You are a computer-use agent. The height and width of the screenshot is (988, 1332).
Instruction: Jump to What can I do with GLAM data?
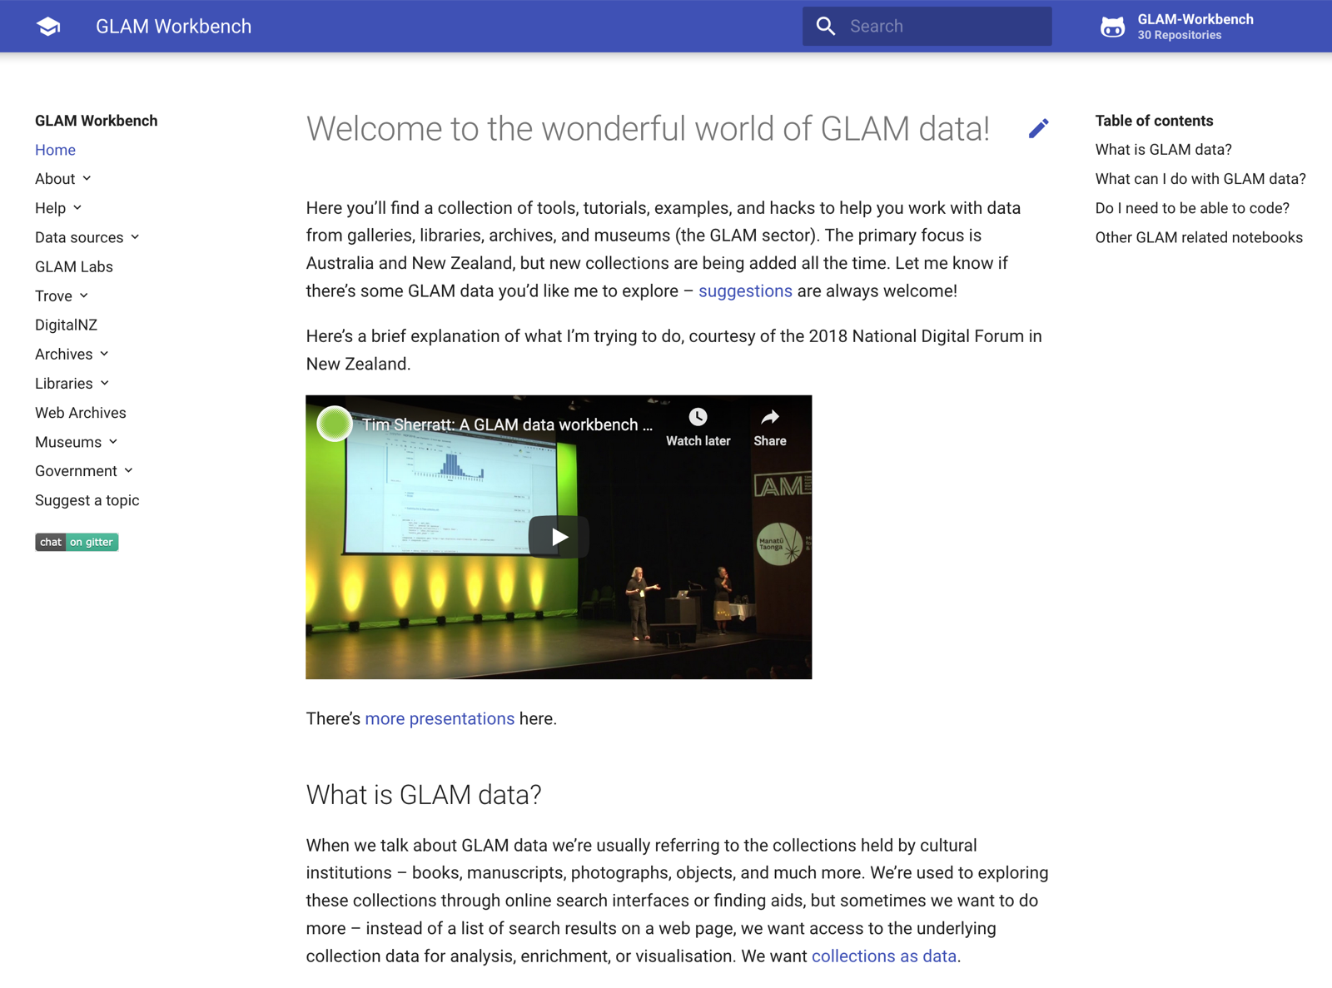click(x=1200, y=179)
